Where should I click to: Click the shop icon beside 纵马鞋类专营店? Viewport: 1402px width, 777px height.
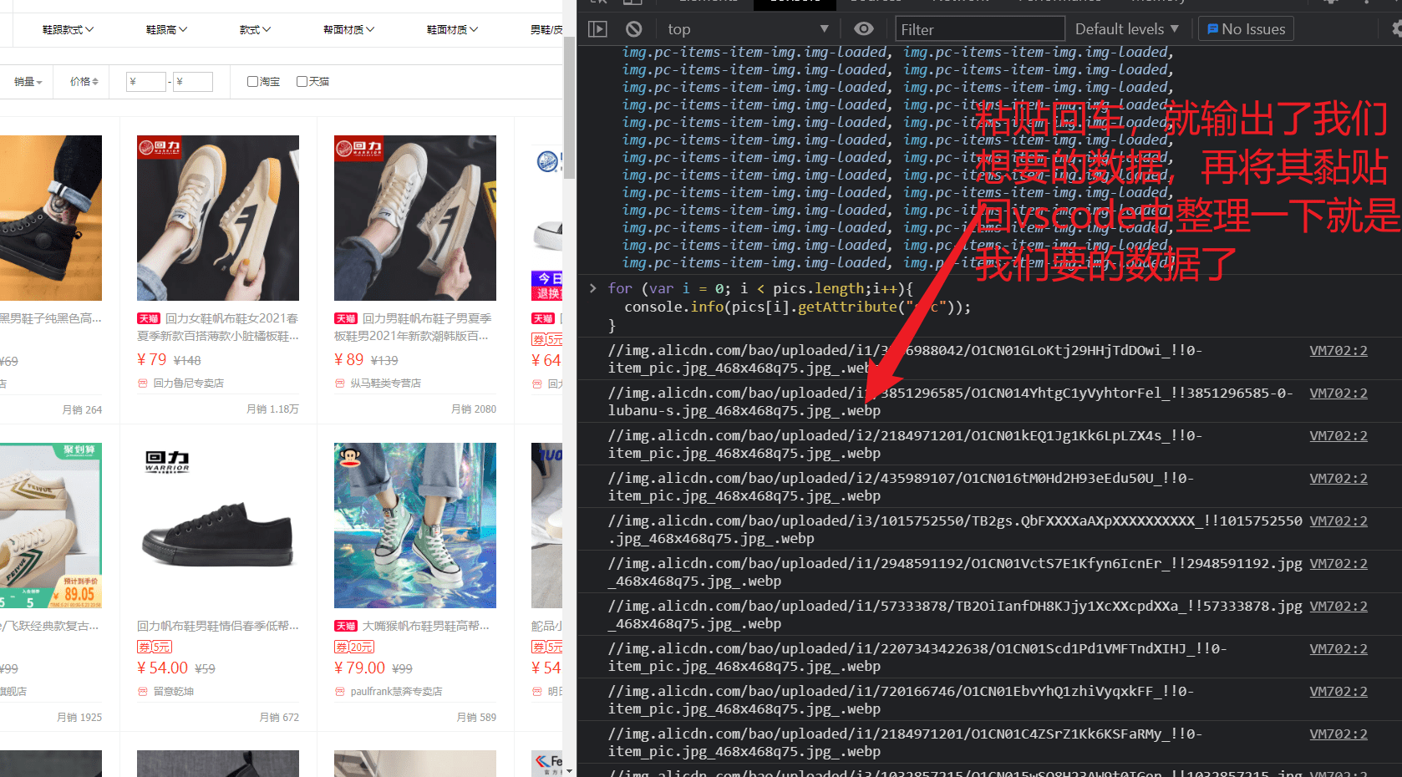pos(339,383)
